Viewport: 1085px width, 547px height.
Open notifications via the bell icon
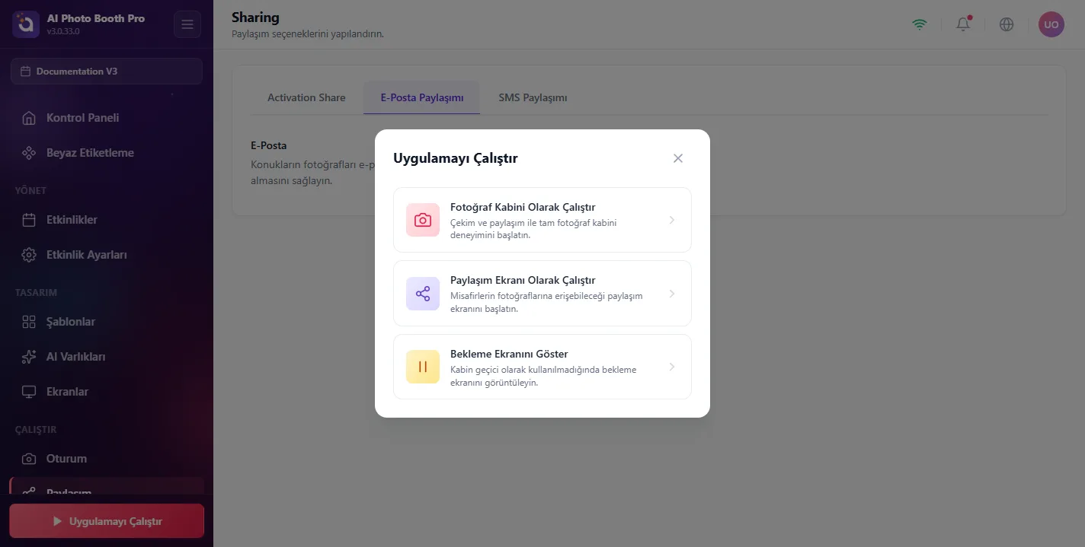(964, 24)
